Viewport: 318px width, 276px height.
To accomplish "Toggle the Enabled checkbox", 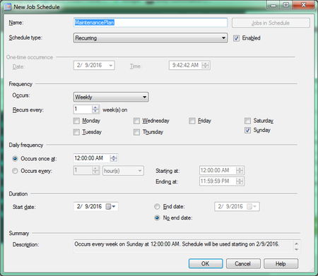I will (236, 38).
